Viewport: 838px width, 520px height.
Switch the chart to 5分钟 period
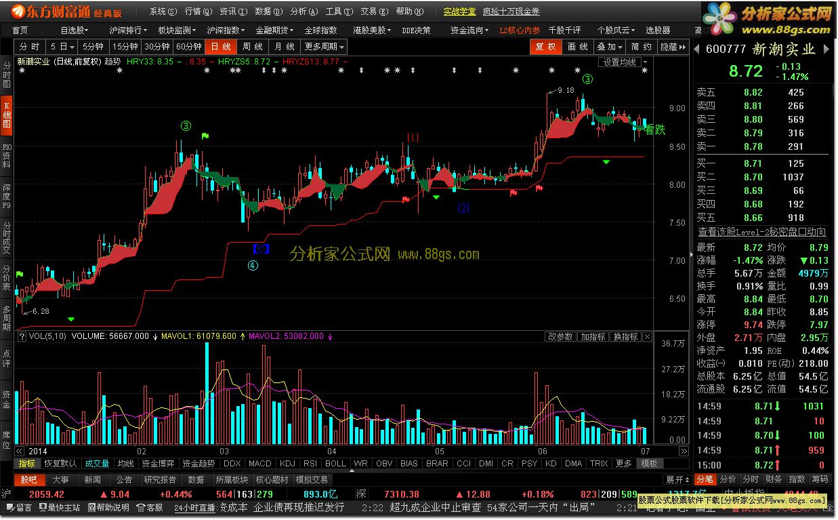click(93, 47)
